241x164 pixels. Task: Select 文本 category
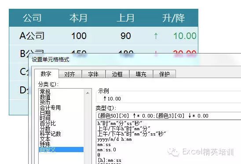point(45,139)
